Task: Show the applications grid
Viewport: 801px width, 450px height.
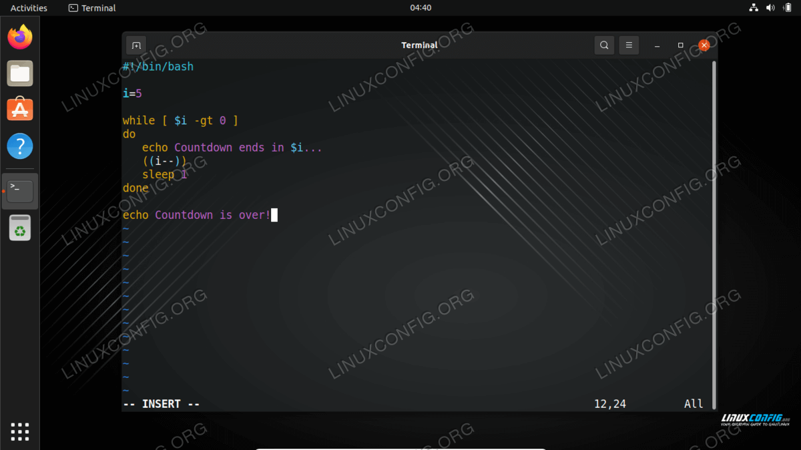Action: tap(20, 431)
